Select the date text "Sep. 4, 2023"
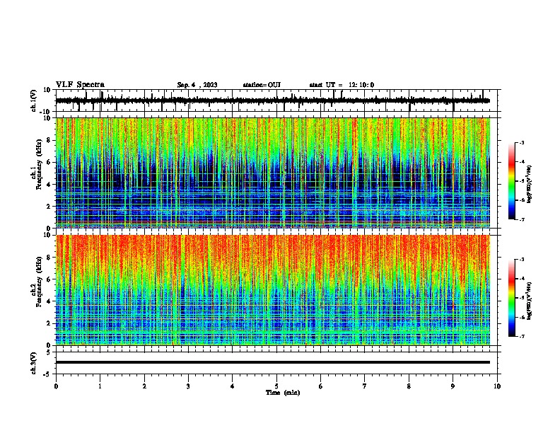This screenshot has height=433, width=560. pyautogui.click(x=197, y=85)
